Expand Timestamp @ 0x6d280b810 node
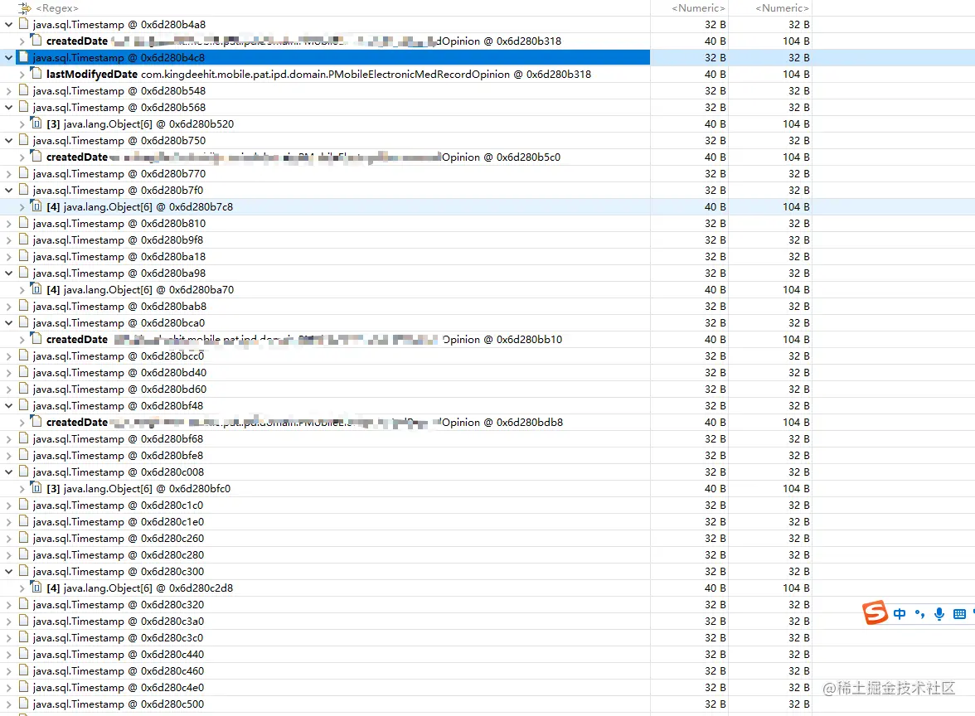This screenshot has height=716, width=975. coord(8,224)
